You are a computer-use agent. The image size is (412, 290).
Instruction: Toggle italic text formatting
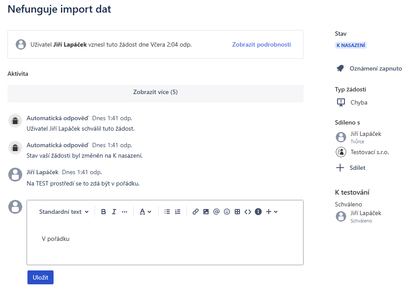point(114,212)
